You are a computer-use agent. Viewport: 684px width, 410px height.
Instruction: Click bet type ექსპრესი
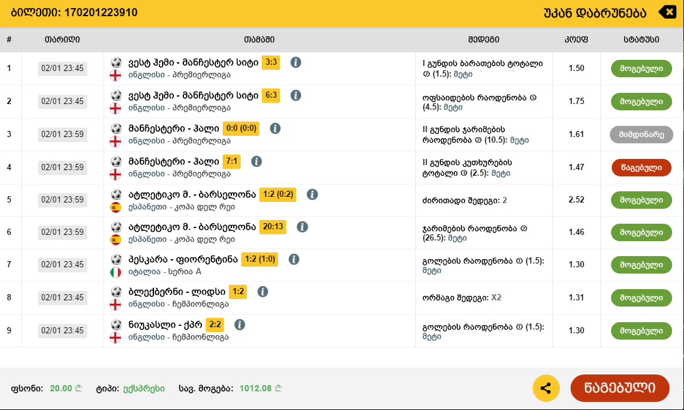(x=144, y=389)
